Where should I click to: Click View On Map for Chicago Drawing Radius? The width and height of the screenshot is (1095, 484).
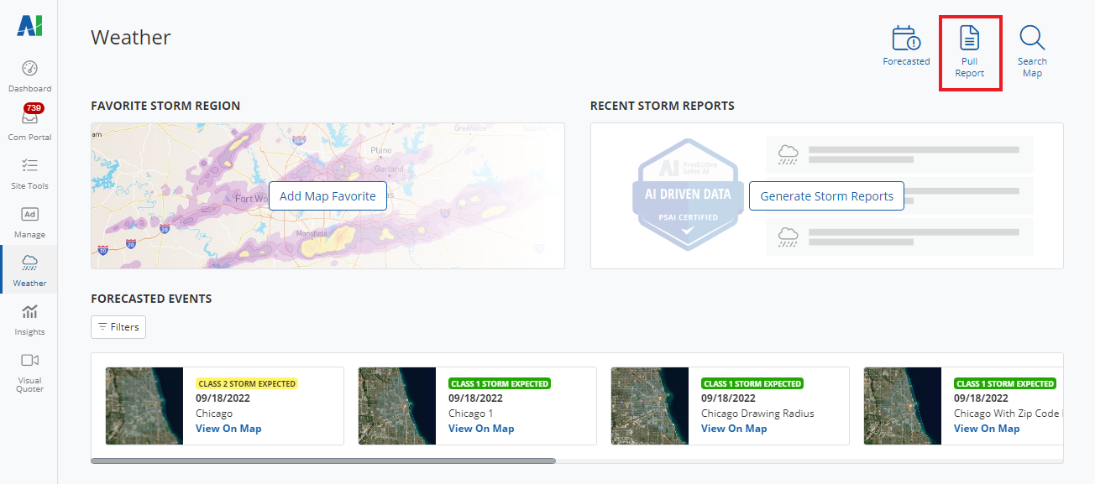tap(734, 429)
